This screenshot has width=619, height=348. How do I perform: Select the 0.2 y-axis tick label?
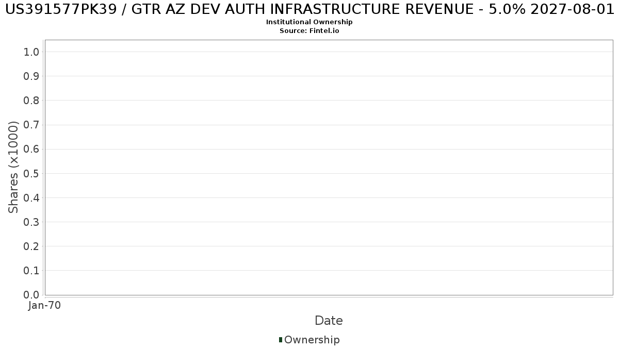coord(31,246)
